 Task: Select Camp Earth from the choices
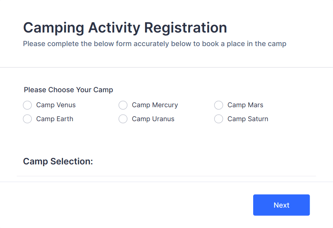(27, 119)
